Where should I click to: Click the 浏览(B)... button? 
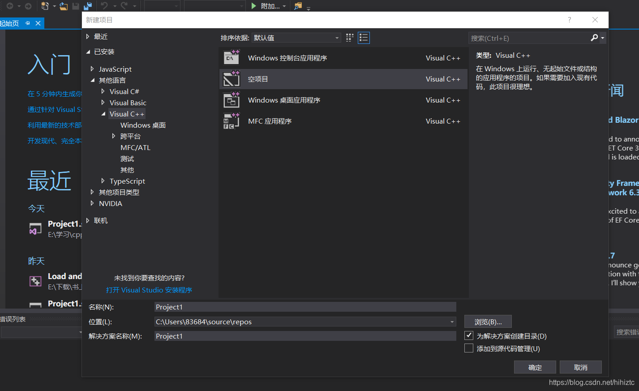[488, 322]
